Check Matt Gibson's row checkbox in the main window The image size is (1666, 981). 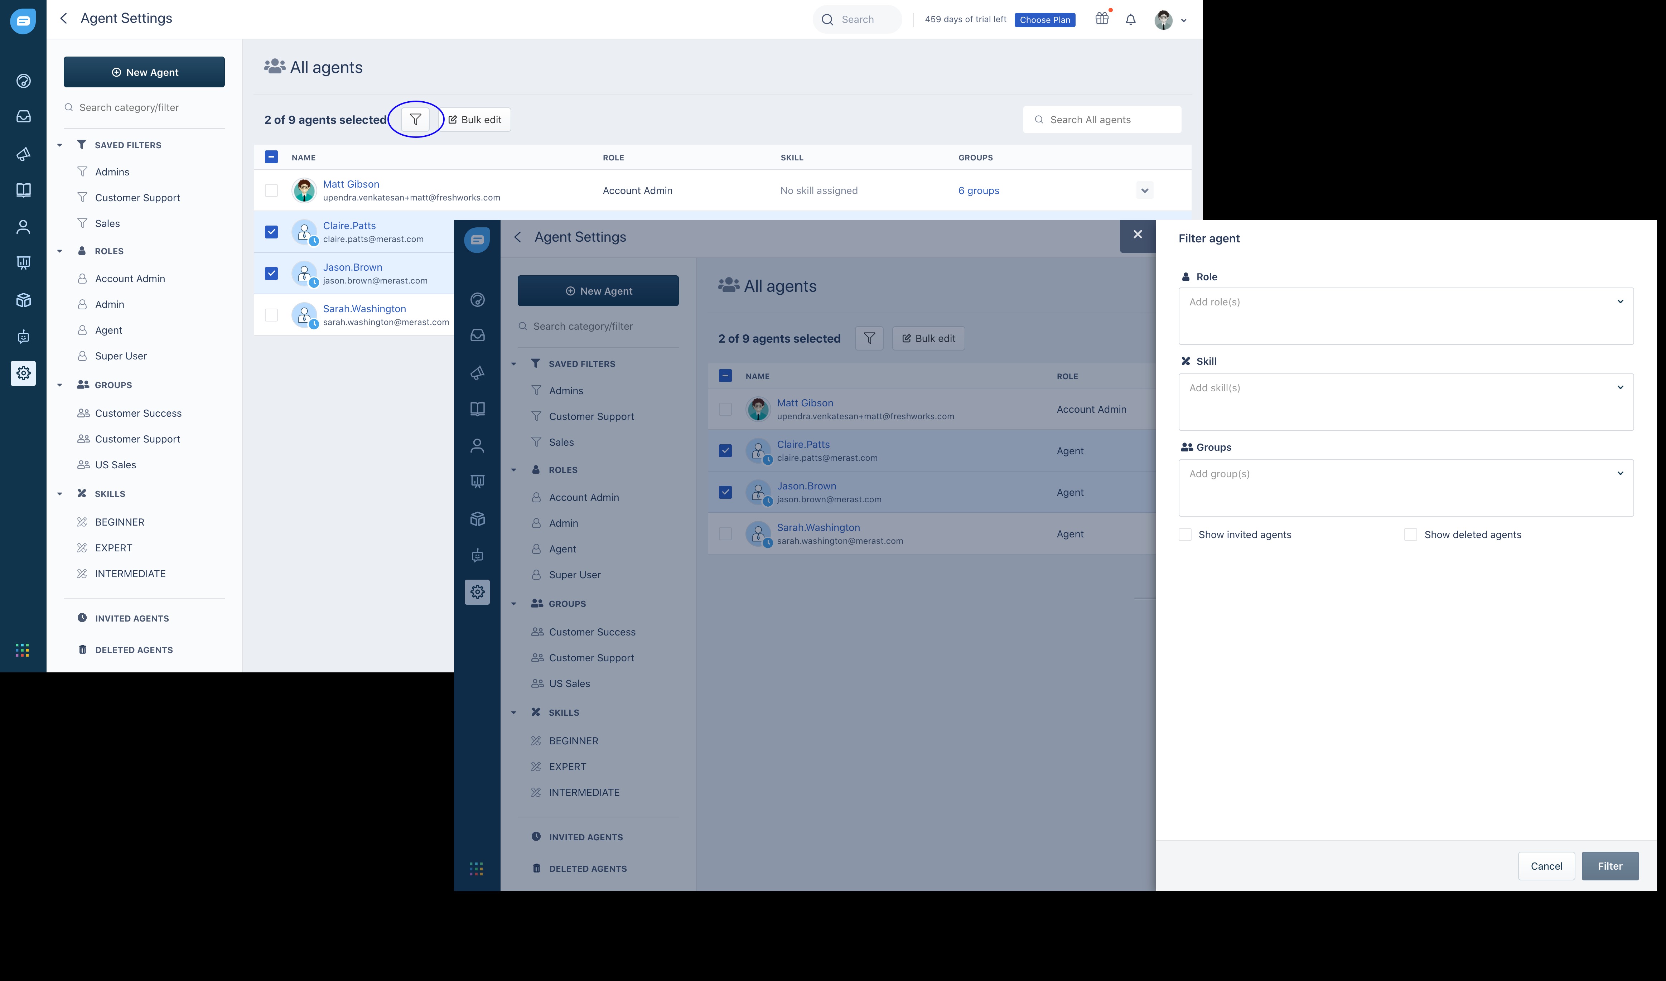tap(271, 190)
